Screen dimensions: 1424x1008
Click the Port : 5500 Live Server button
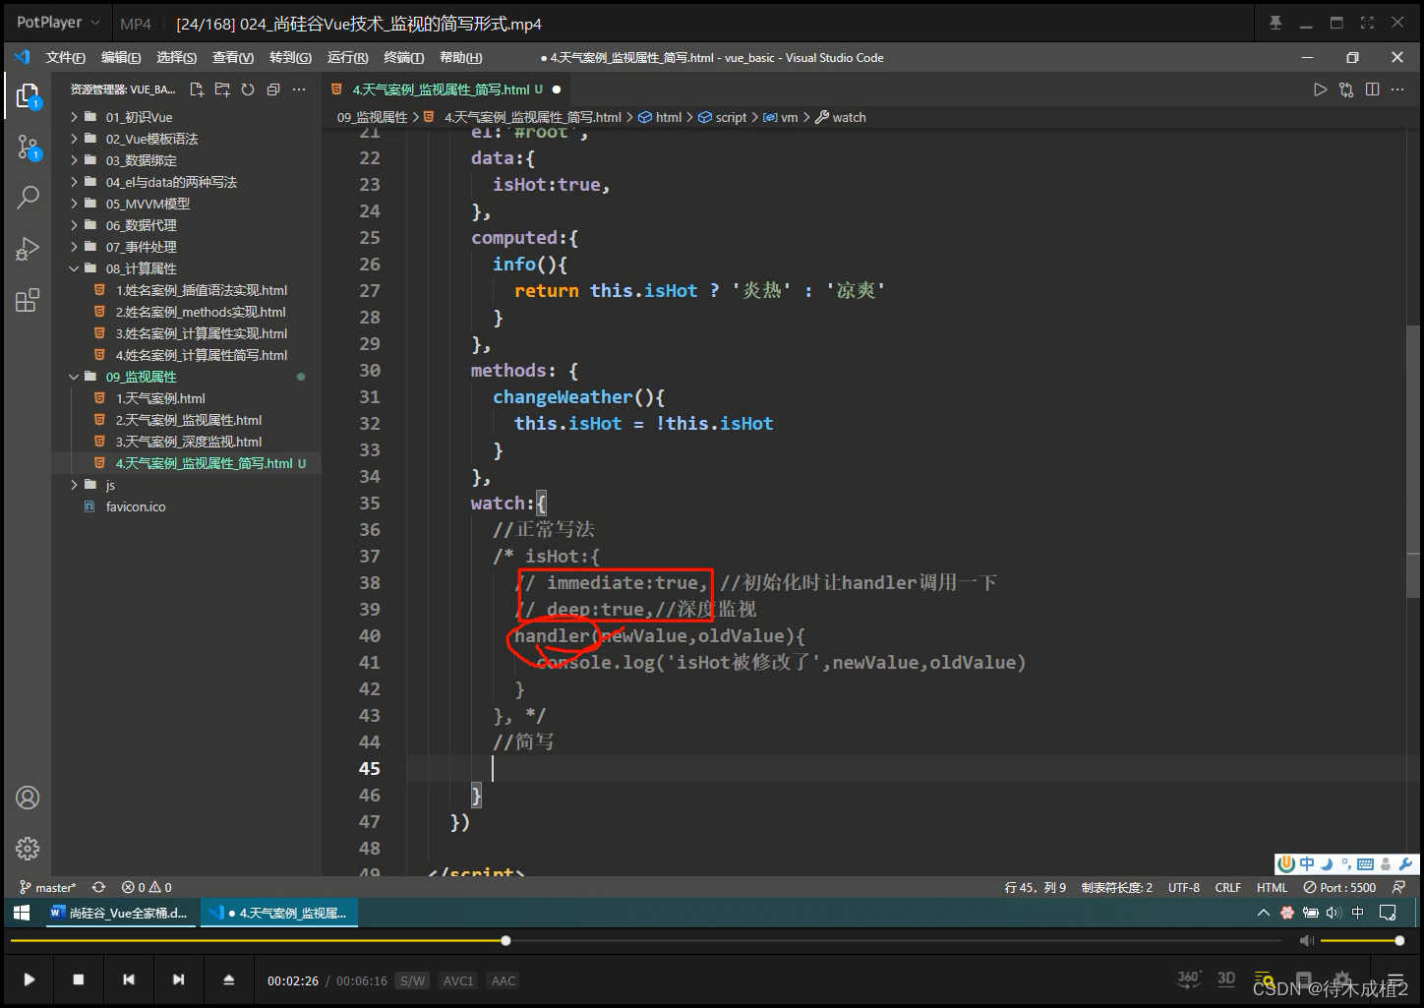pyautogui.click(x=1339, y=887)
